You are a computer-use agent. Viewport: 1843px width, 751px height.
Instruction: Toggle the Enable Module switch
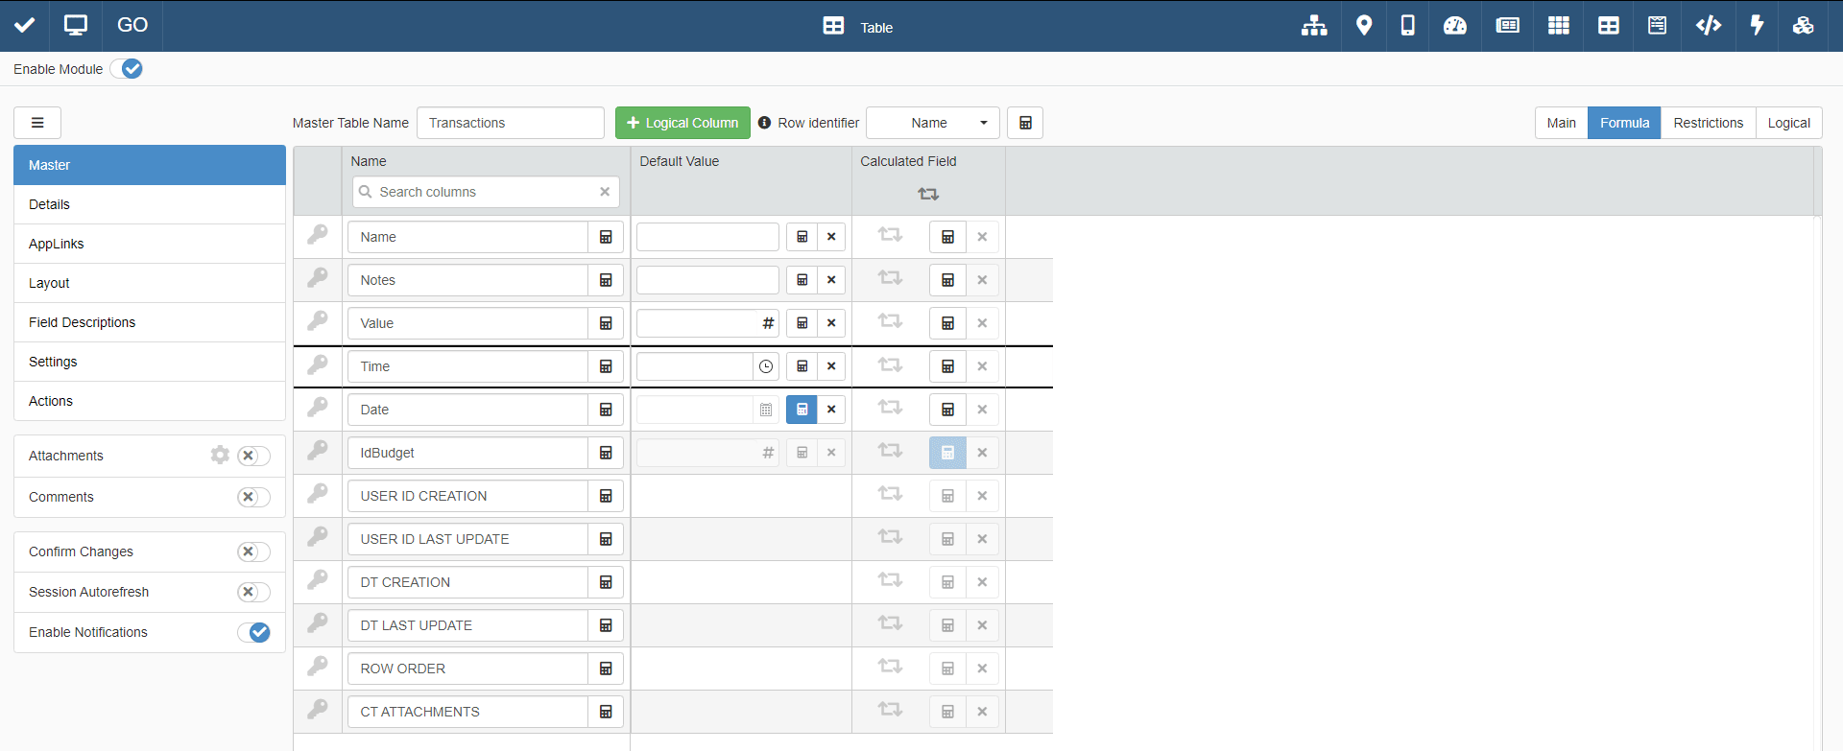click(127, 69)
